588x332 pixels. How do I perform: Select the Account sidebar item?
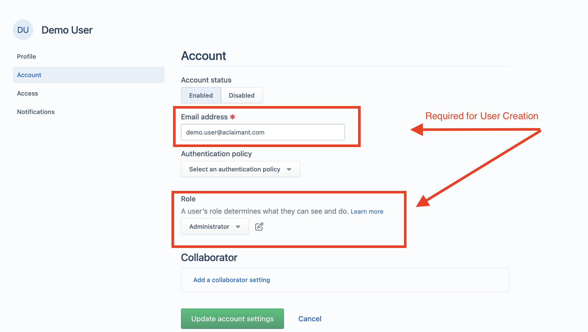pos(88,75)
